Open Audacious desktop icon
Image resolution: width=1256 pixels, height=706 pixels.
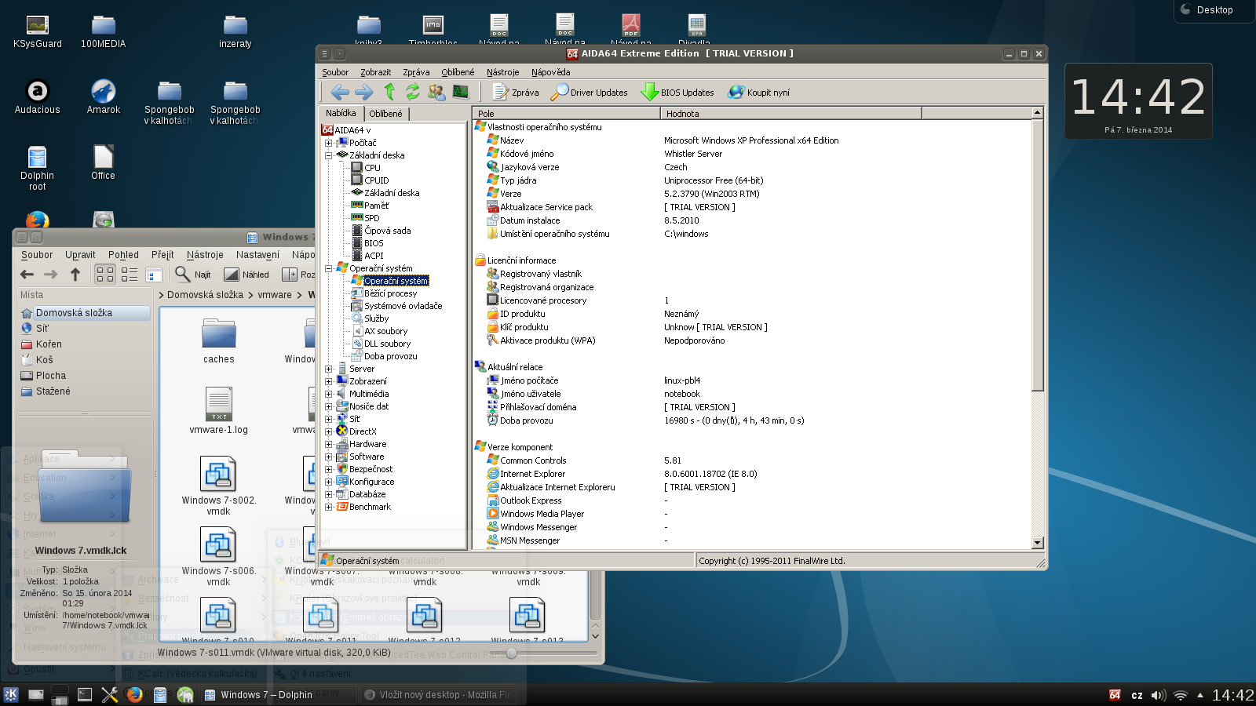point(37,96)
